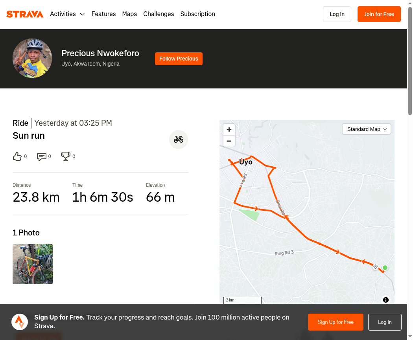Click the trophy achievements icon
The height and width of the screenshot is (340, 413).
65,156
